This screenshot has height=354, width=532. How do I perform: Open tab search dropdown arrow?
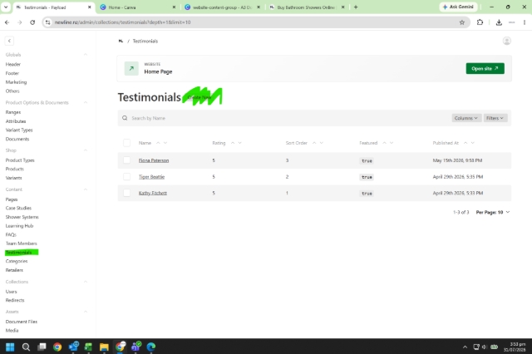[x=6, y=7]
